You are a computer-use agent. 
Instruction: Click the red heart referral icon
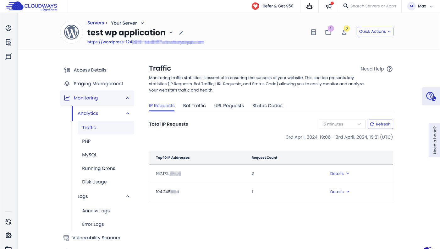click(255, 6)
